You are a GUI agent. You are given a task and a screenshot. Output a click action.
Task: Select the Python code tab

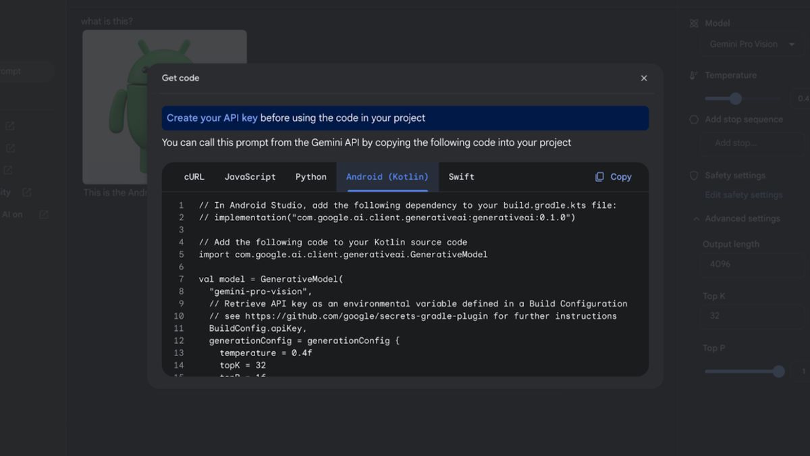point(310,177)
